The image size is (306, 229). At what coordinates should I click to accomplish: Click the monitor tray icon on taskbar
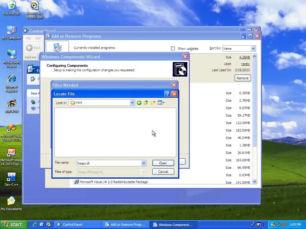click(x=259, y=225)
